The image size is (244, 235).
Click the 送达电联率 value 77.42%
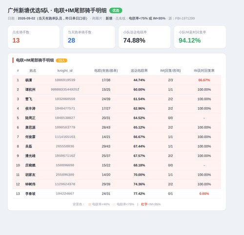coord(139,194)
